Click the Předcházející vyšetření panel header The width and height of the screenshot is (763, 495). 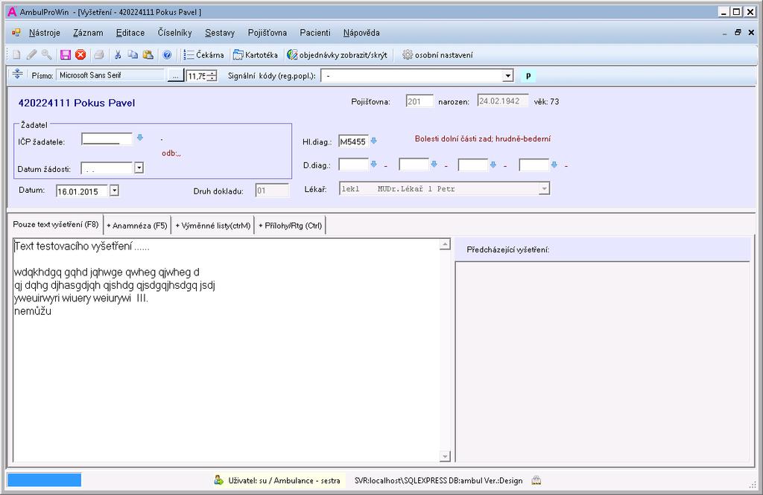[x=602, y=249]
